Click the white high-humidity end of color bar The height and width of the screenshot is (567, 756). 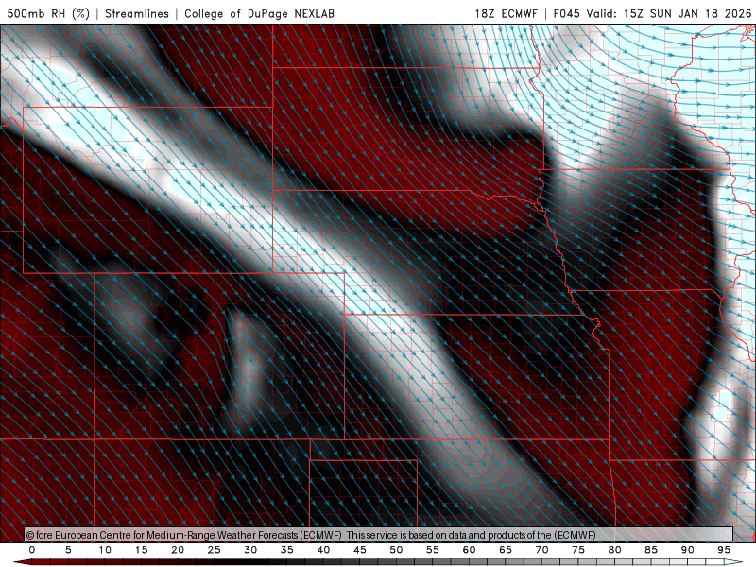coord(734,562)
